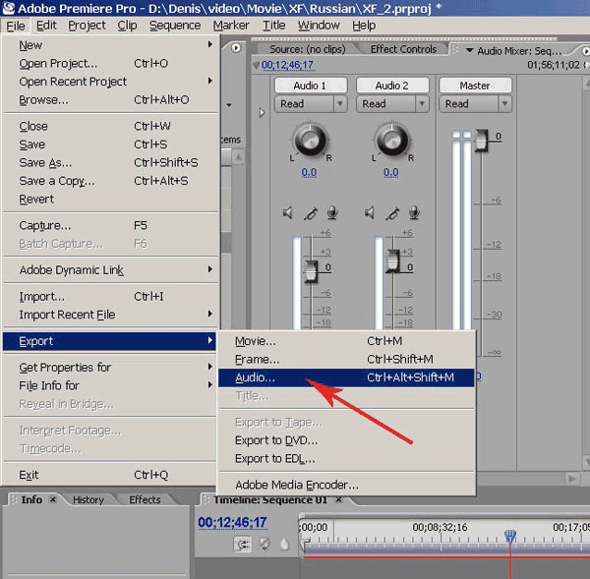Choose Frame... in the Export submenu
The height and width of the screenshot is (579, 590).
(346, 359)
